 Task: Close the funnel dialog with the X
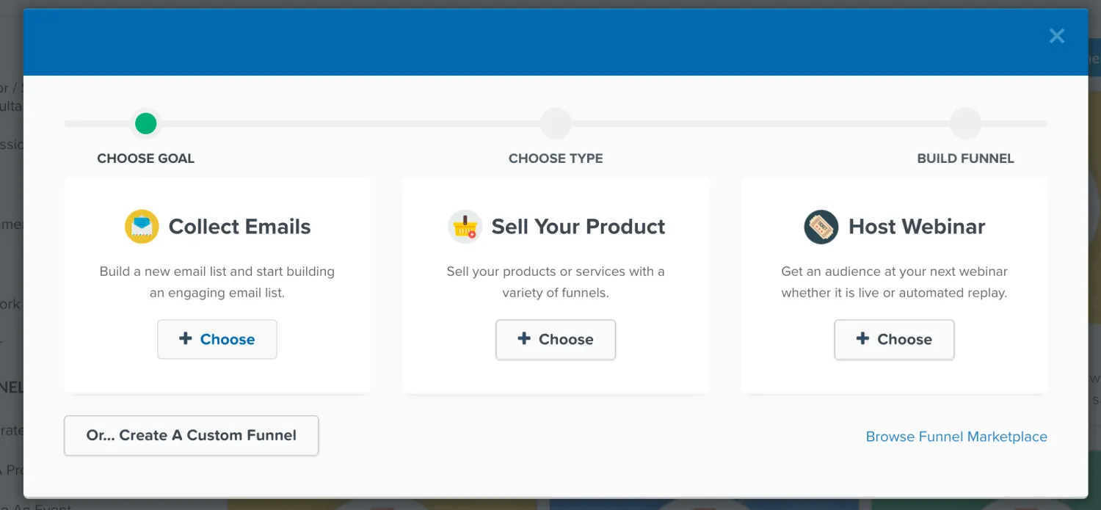(1057, 36)
